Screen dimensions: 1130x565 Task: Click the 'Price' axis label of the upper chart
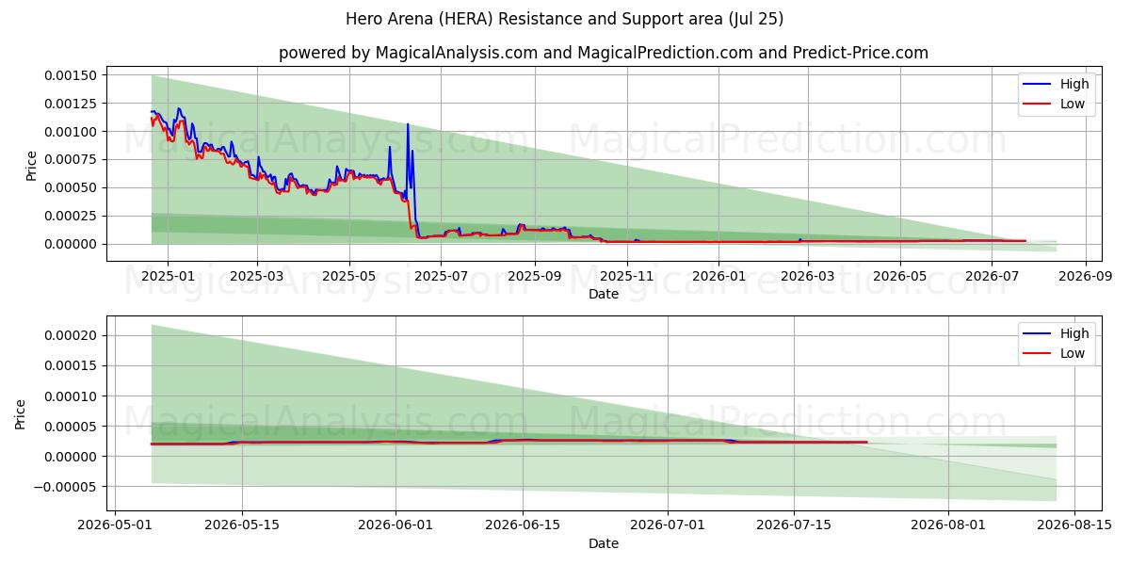32,166
